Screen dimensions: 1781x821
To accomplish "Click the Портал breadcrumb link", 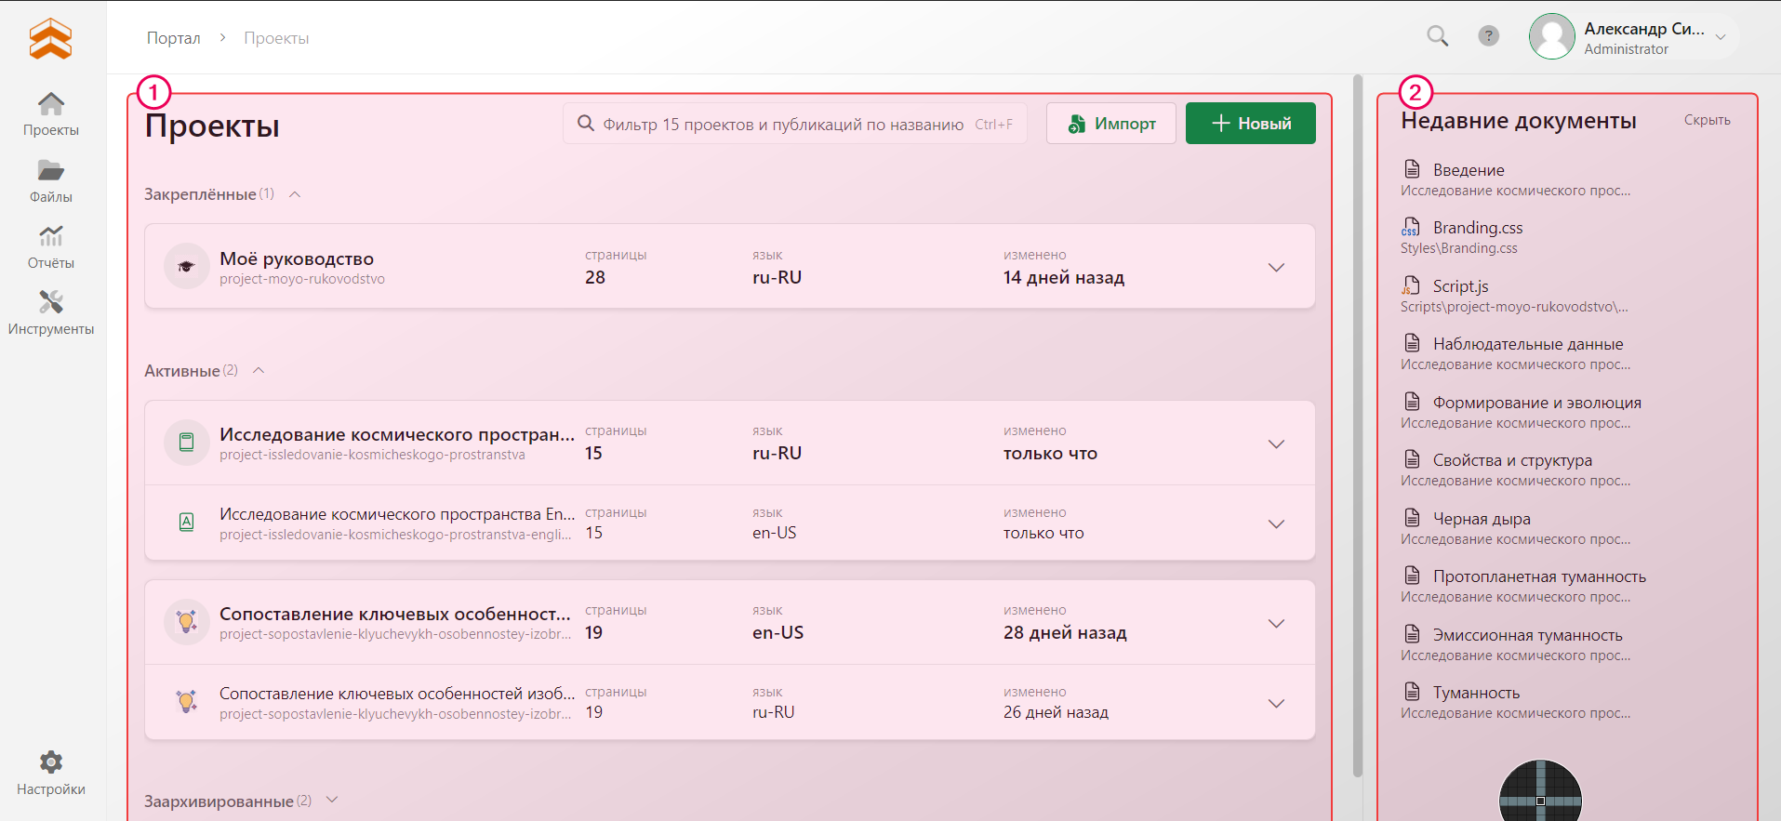I will pos(174,38).
